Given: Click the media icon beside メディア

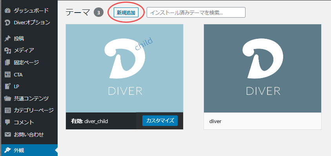Looking at the screenshot, I should coord(7,51).
